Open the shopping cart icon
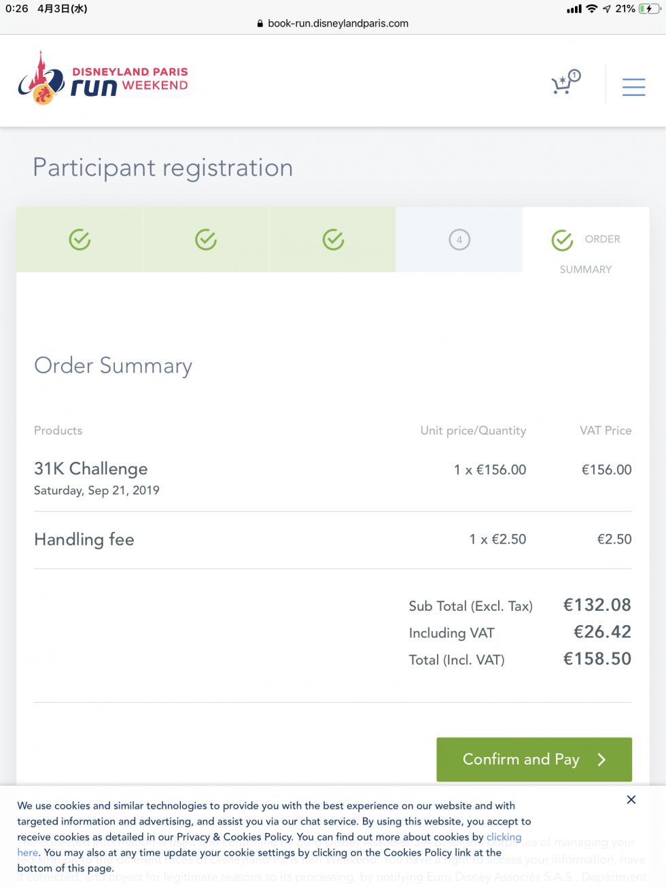 (565, 84)
